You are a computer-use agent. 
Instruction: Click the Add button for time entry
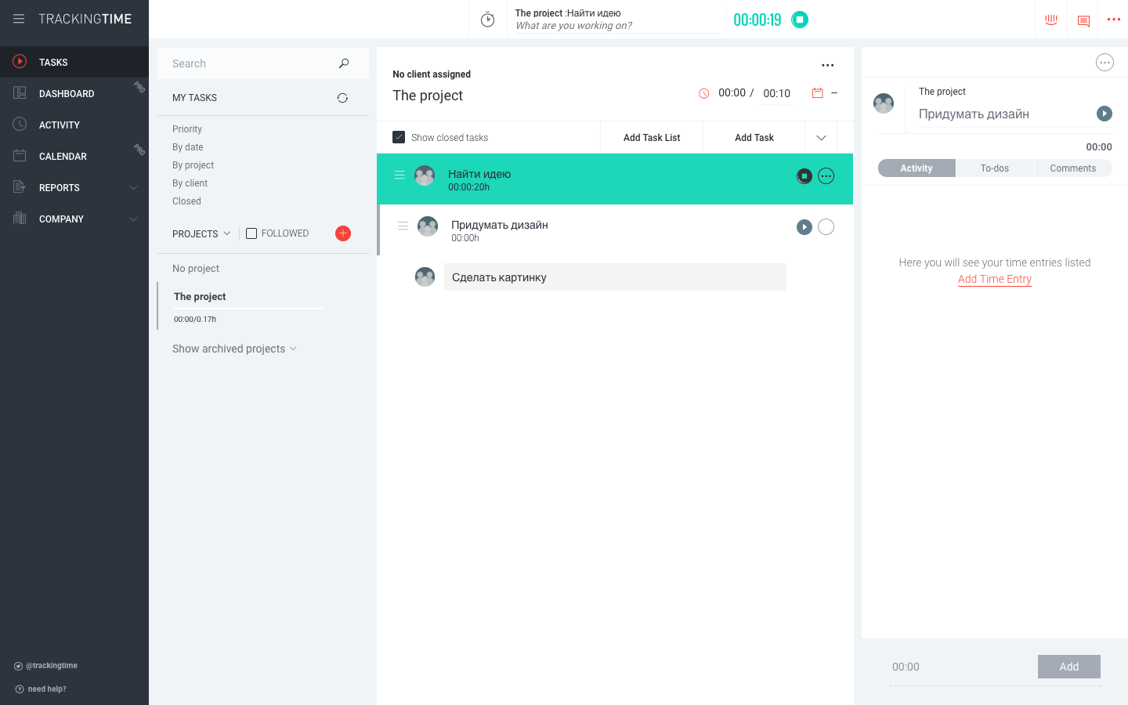(1069, 667)
